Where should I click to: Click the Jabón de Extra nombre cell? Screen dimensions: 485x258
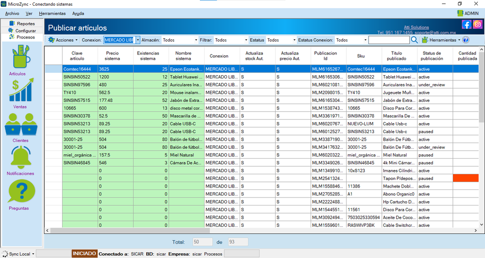coord(187,100)
